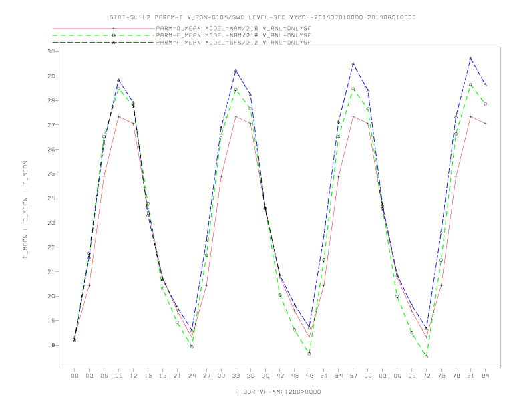Click y-axis tick label 27
This screenshot has width=529, height=409.
pos(51,125)
